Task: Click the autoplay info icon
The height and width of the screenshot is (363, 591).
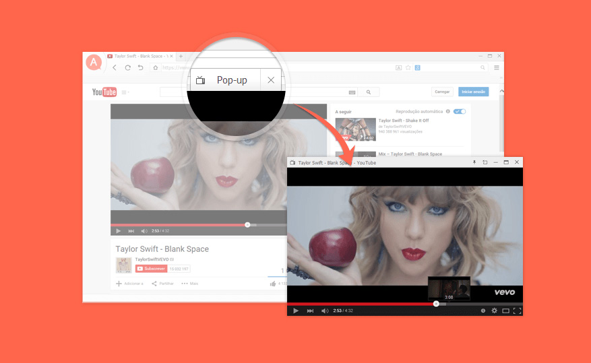Action: coord(447,112)
